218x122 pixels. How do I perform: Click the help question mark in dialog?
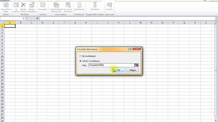coord(130,48)
